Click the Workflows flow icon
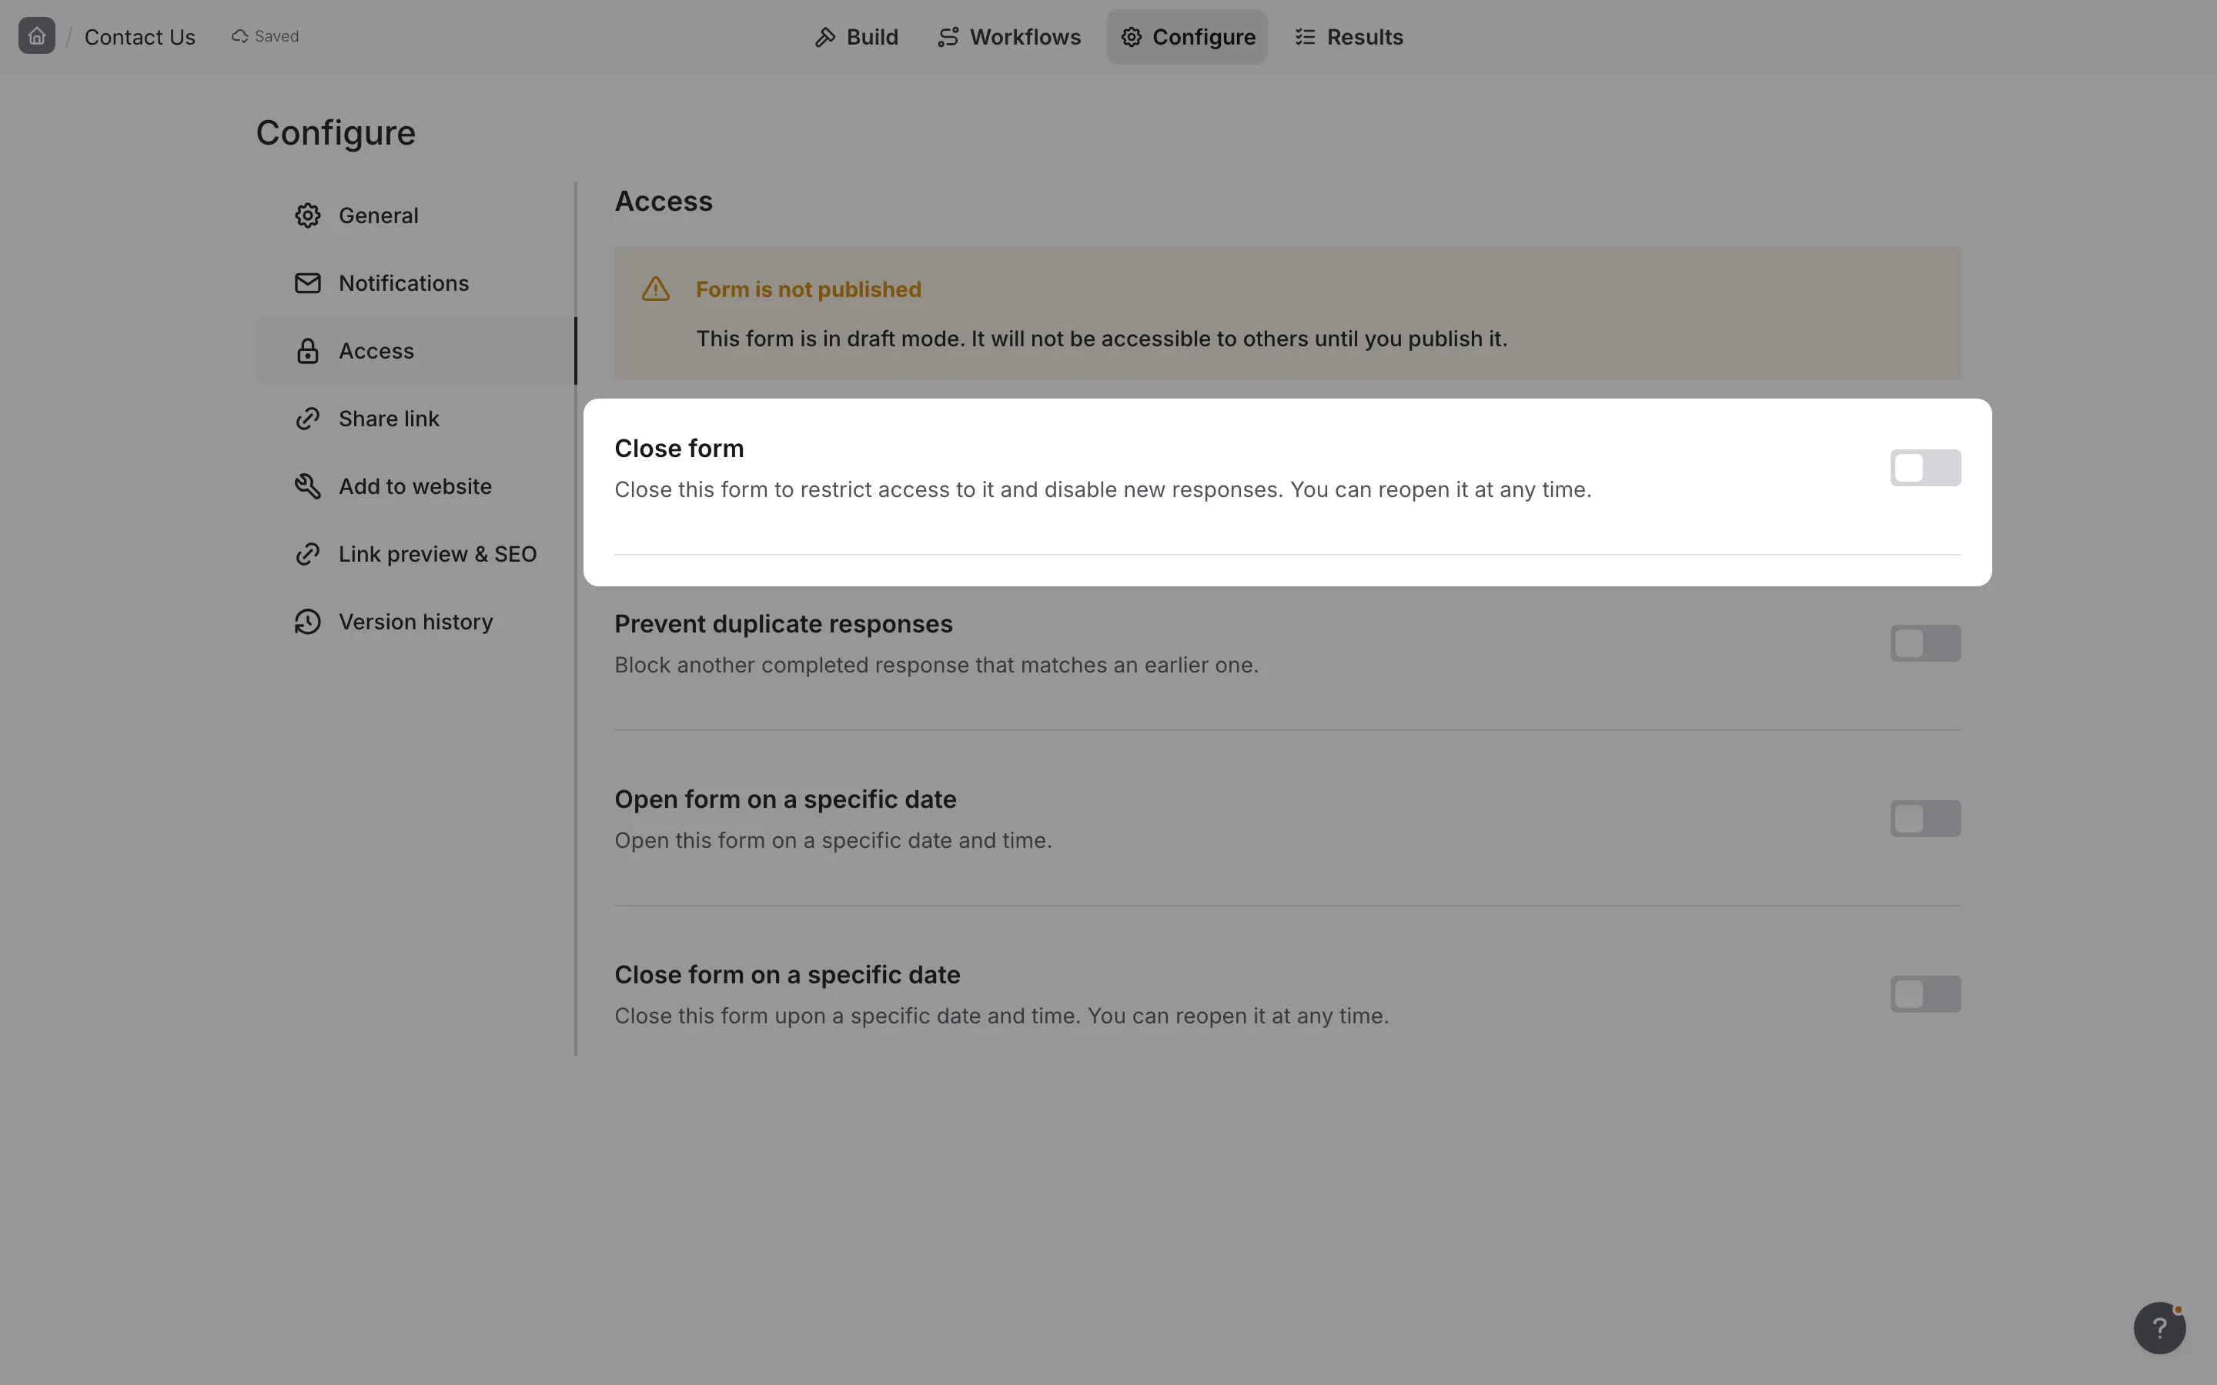 pyautogui.click(x=948, y=37)
